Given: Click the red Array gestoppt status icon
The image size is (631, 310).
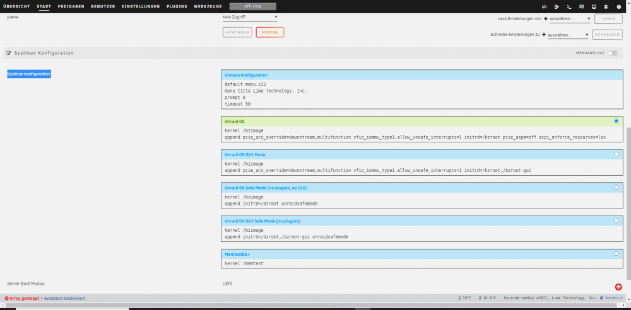Looking at the screenshot, I should [6, 298].
